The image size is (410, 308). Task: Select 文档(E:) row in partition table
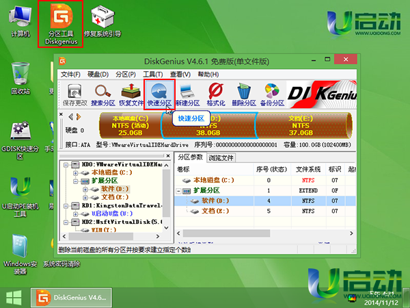point(265,211)
